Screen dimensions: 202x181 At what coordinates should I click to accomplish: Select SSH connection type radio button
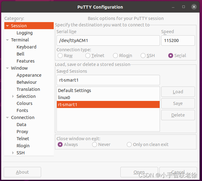click(143, 56)
